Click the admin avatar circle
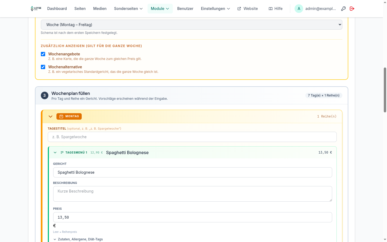 (299, 9)
